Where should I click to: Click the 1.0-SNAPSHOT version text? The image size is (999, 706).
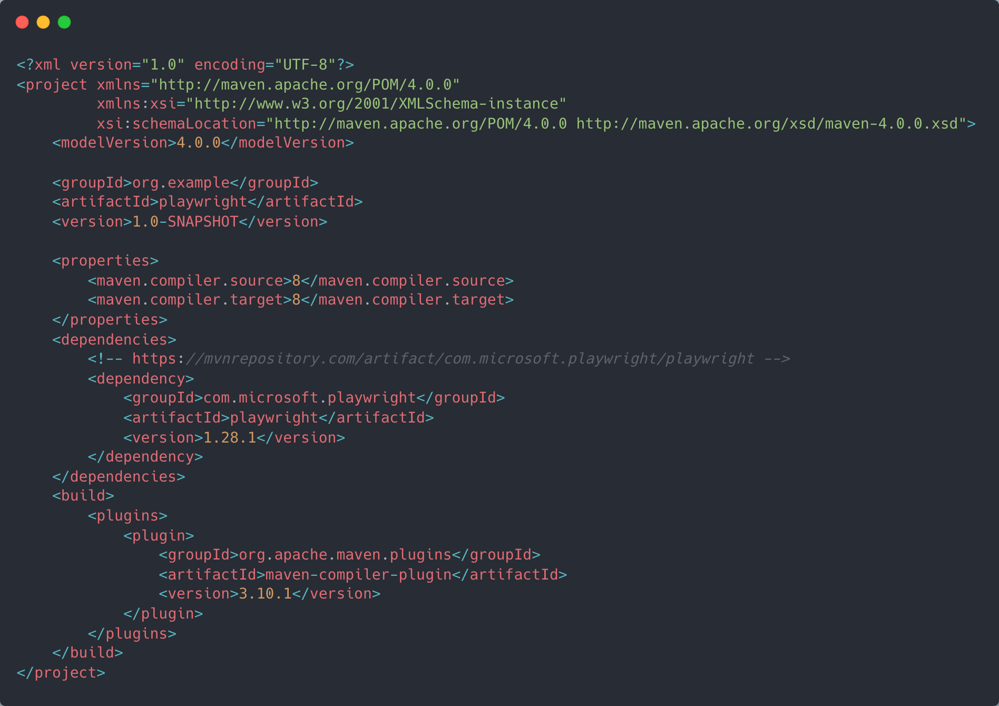pyautogui.click(x=185, y=222)
